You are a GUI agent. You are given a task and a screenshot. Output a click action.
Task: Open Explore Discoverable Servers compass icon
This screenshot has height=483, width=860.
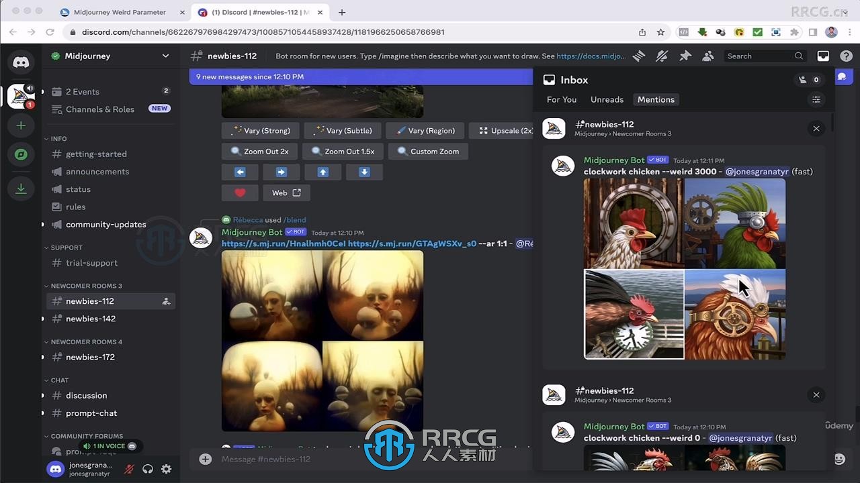point(21,155)
